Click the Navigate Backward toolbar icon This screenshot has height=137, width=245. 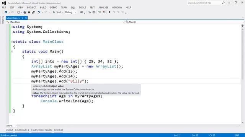[x=6, y=12]
